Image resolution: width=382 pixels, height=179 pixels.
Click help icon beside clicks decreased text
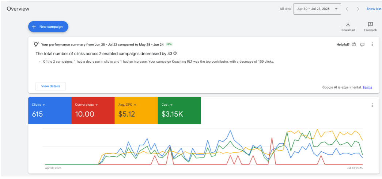(x=175, y=53)
